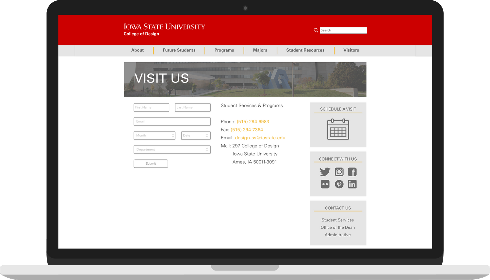This screenshot has width=490, height=280.
Task: Open the Office of the Dean link
Action: coord(338,227)
